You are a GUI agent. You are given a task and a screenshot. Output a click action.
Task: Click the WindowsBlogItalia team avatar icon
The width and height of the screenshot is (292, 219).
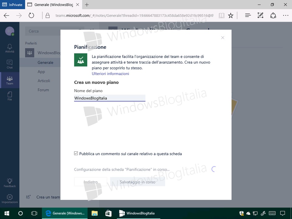point(30,53)
